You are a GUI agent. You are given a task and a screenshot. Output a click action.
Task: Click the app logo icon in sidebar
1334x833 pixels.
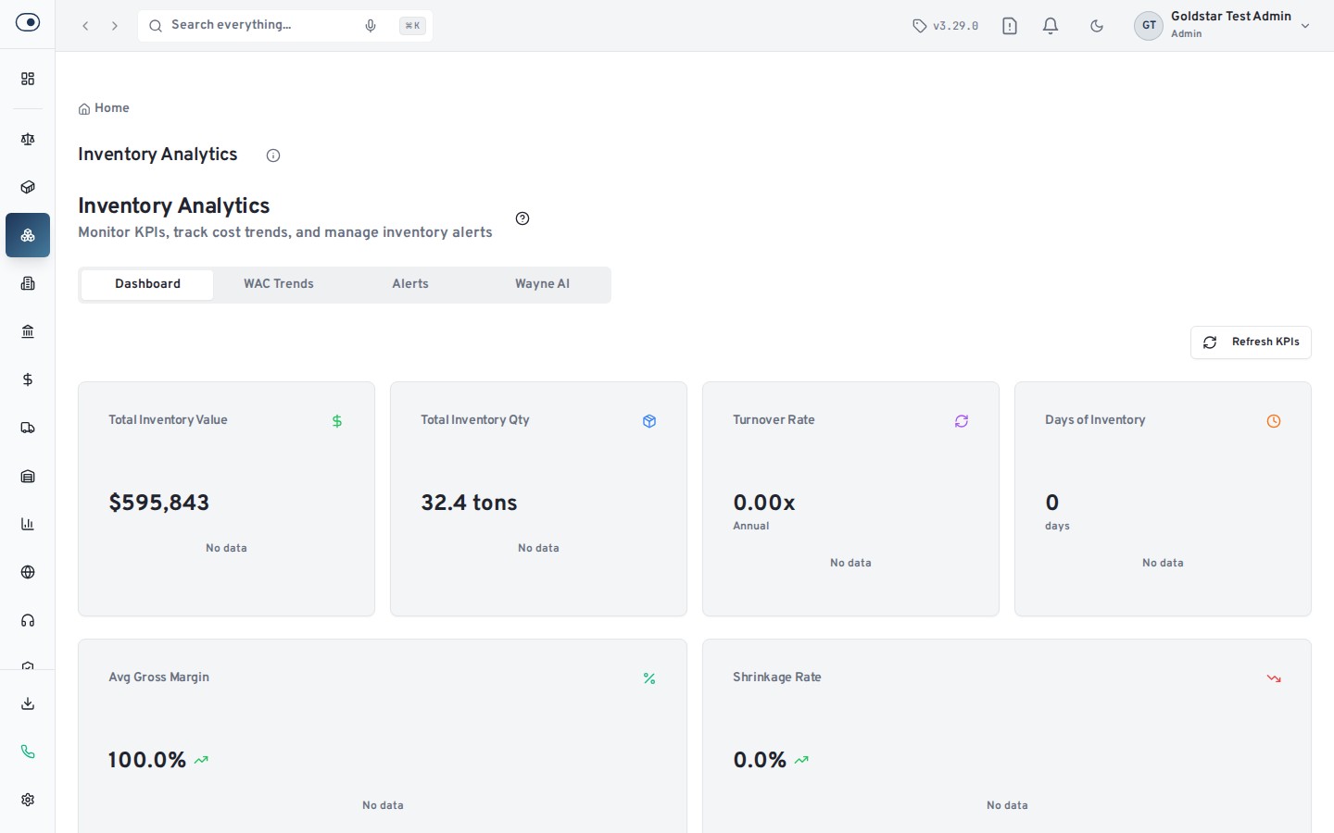pos(28,22)
